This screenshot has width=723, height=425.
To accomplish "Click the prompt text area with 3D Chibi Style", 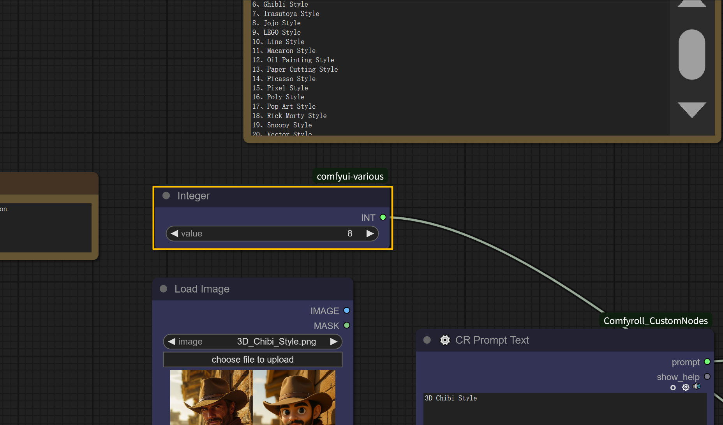I will (565, 409).
